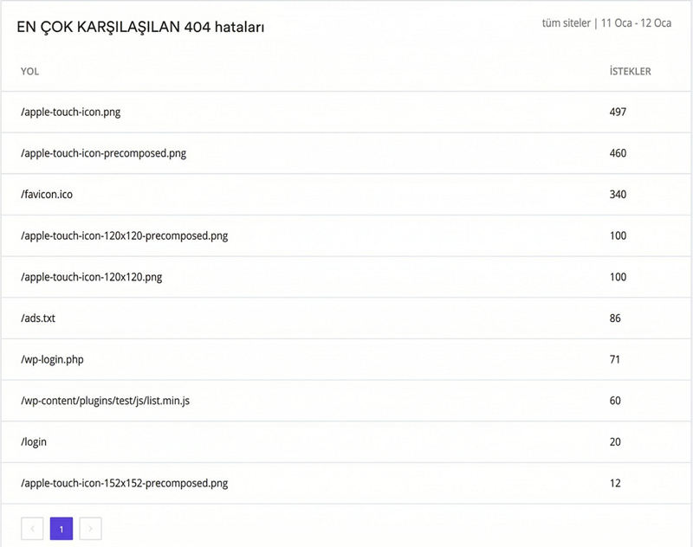Image resolution: width=693 pixels, height=547 pixels.
Task: Click the 497 request count value
Action: (x=617, y=112)
